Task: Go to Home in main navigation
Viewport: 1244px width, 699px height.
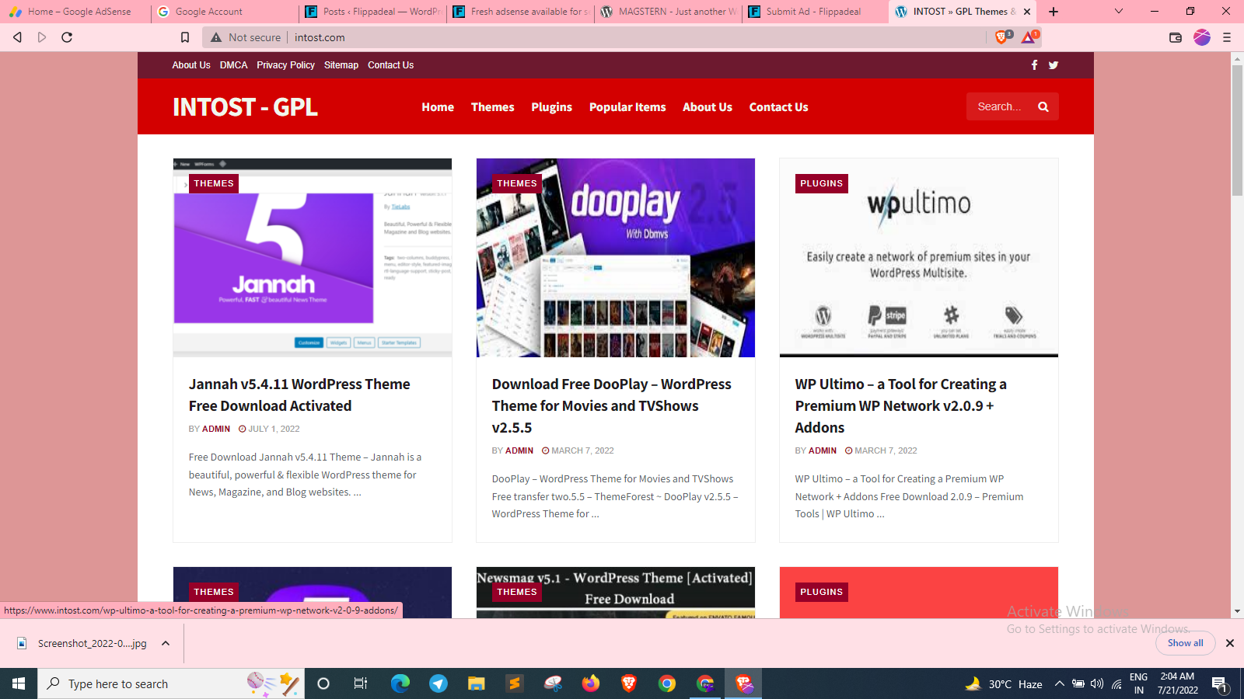Action: 438,107
